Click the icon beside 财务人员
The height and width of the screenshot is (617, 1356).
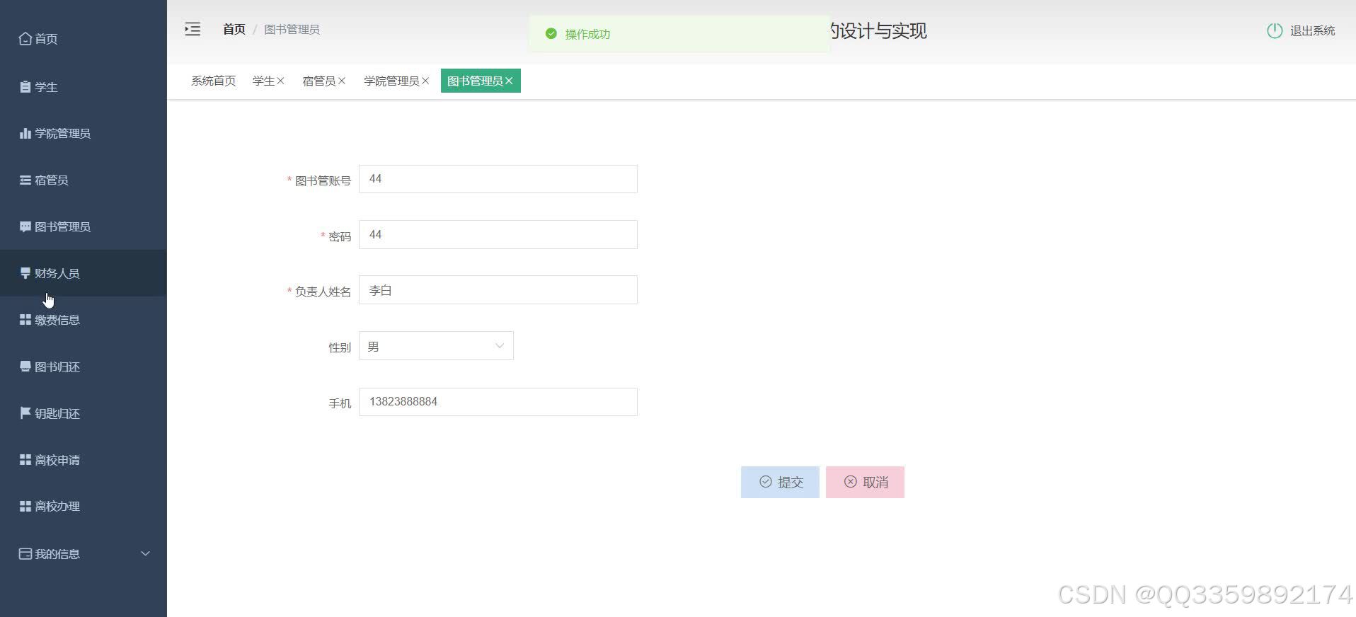(25, 273)
